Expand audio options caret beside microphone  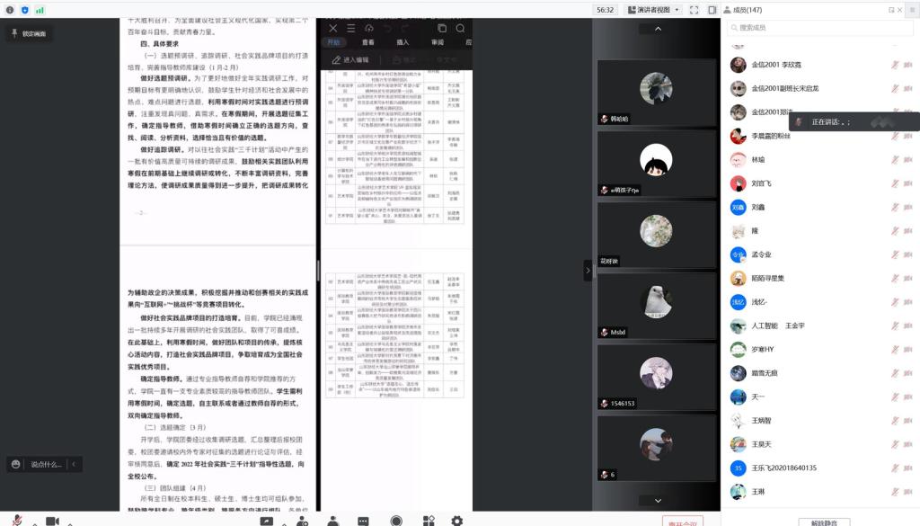35,522
